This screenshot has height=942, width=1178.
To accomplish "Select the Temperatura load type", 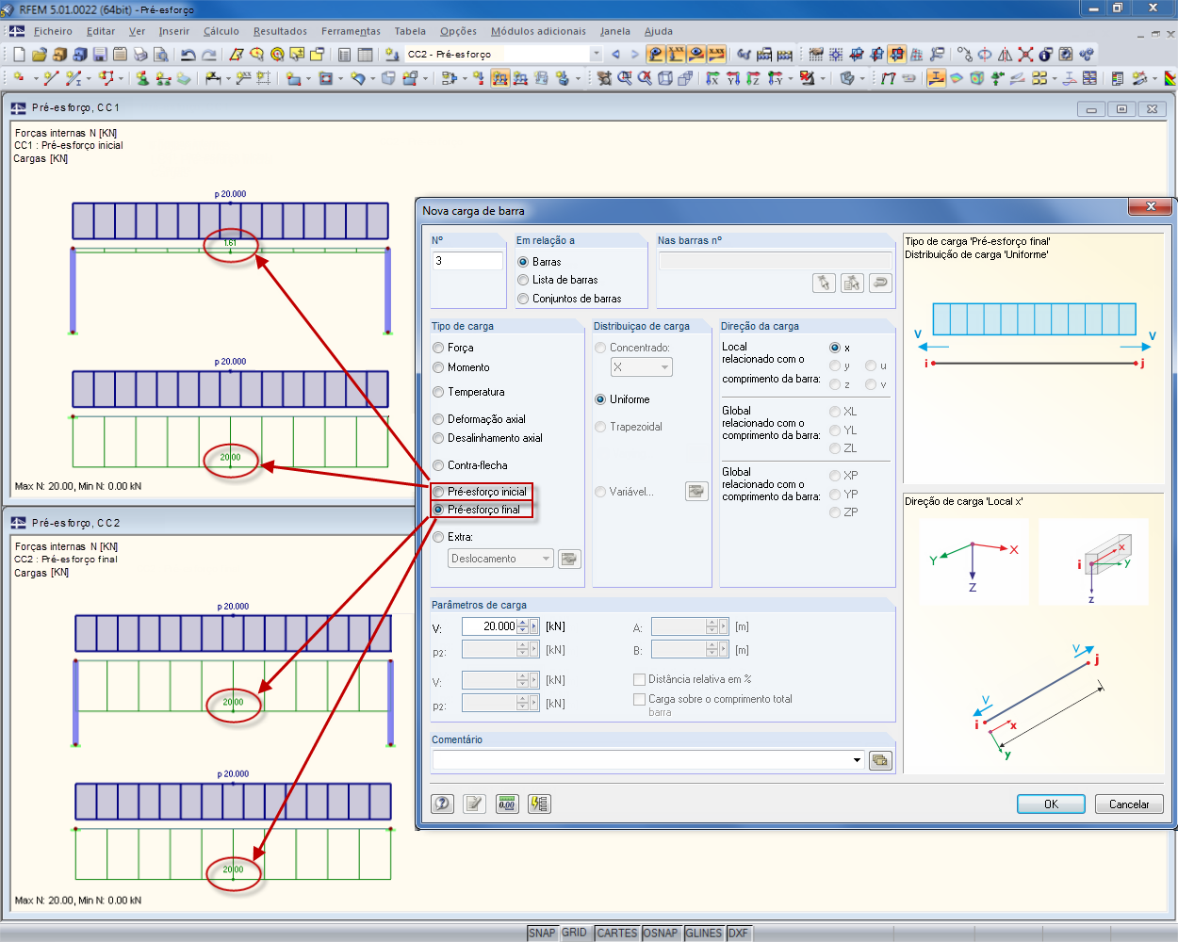I will tap(438, 392).
